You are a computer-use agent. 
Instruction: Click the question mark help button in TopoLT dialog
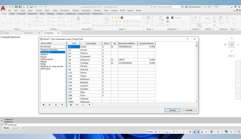tap(187, 39)
